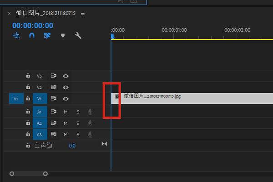Toggle V1 track targeting button
273x182 pixels.
40,99
